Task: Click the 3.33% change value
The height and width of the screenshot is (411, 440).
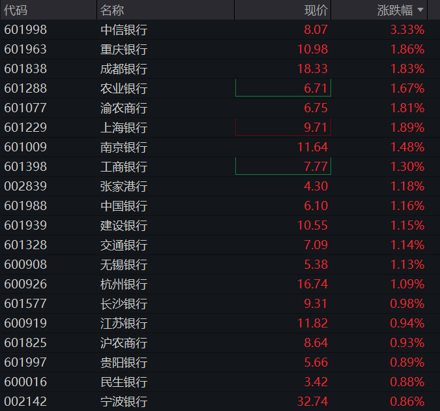Action: 407,30
